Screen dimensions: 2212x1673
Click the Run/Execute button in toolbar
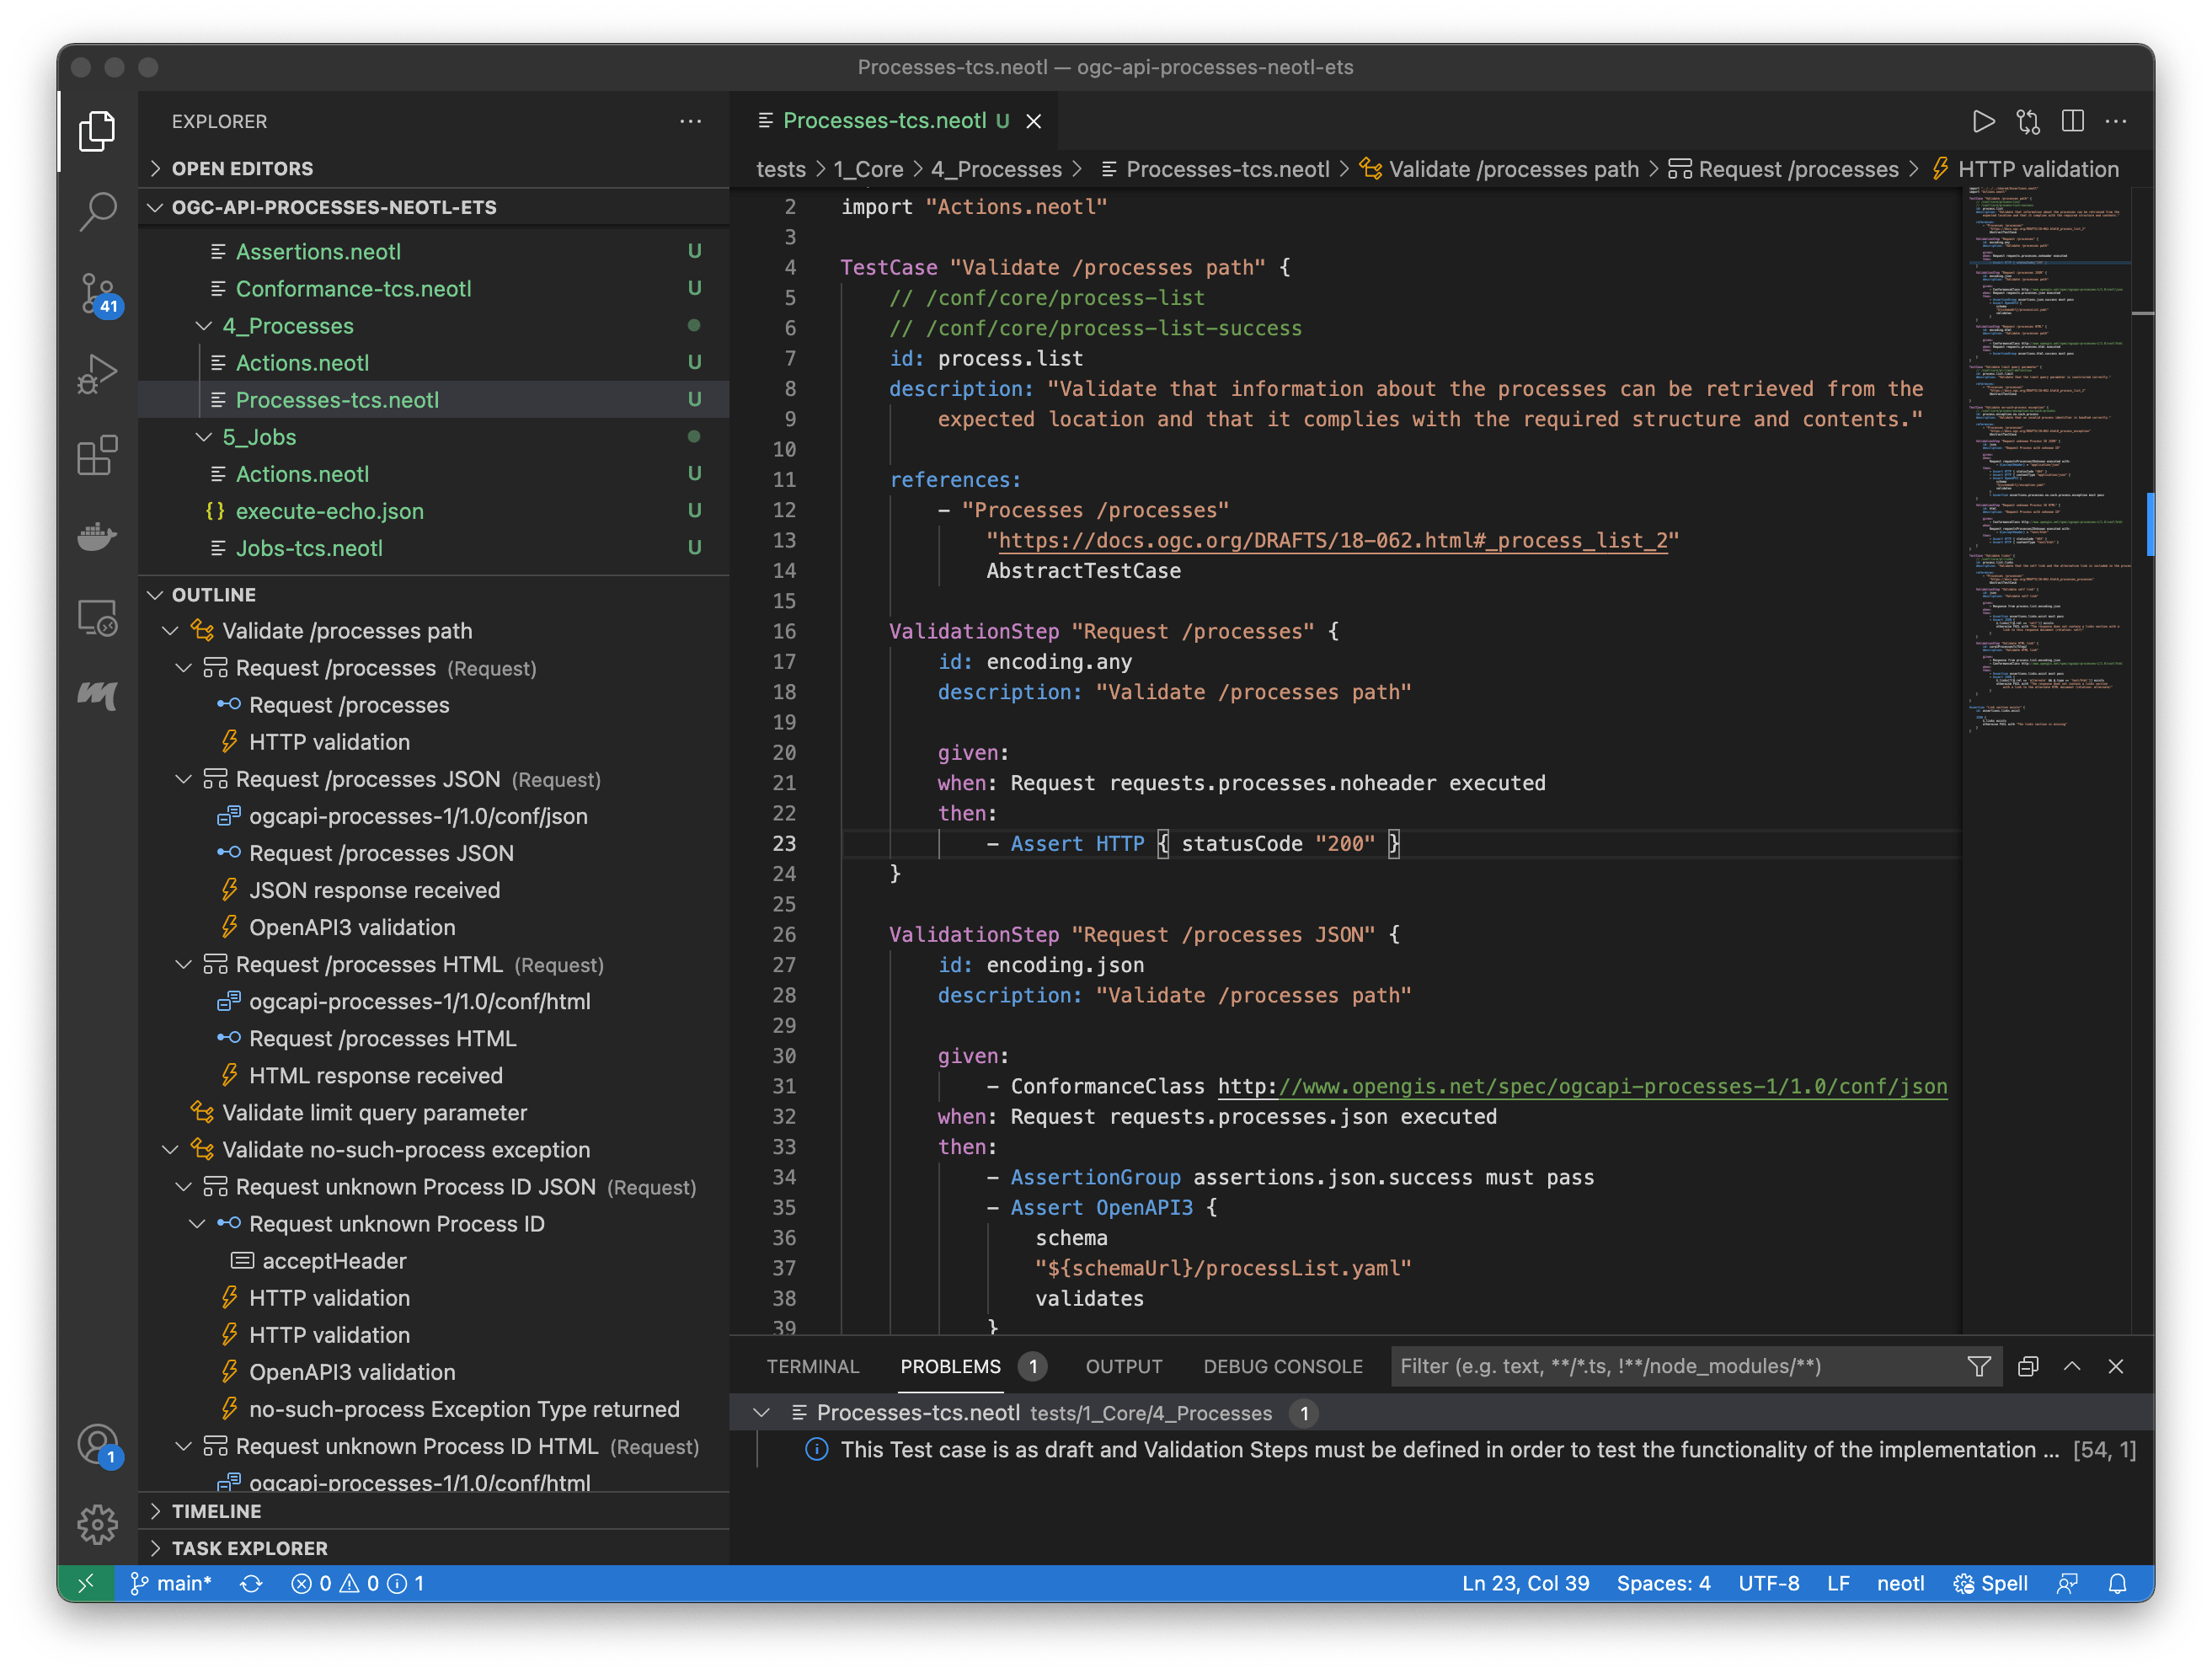pyautogui.click(x=1982, y=120)
